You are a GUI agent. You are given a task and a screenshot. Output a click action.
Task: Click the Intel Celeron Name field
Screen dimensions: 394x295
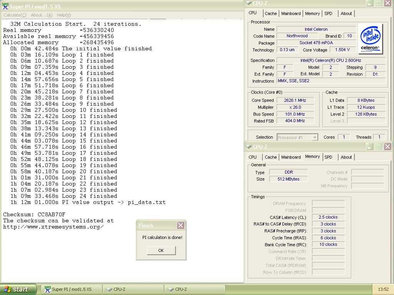(x=316, y=29)
